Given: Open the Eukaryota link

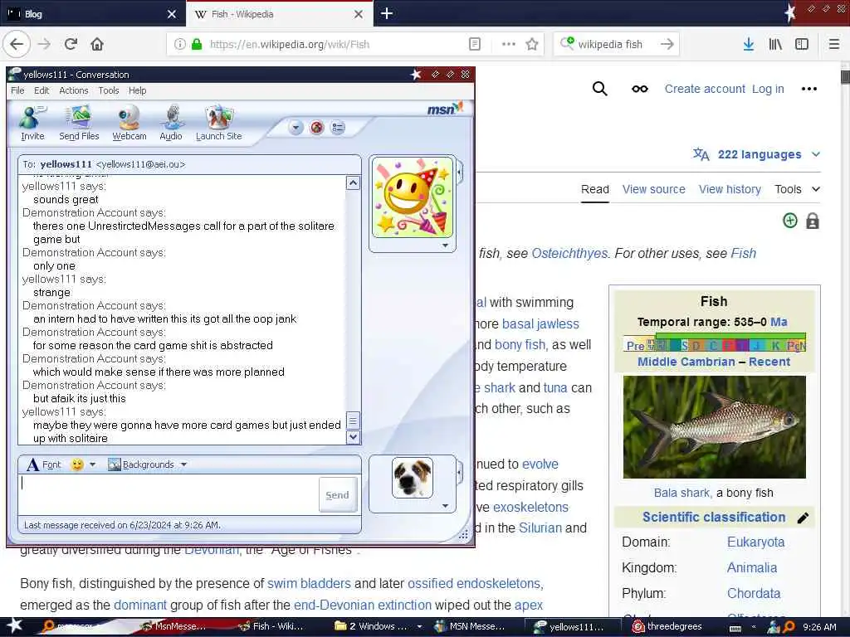Looking at the screenshot, I should (755, 542).
